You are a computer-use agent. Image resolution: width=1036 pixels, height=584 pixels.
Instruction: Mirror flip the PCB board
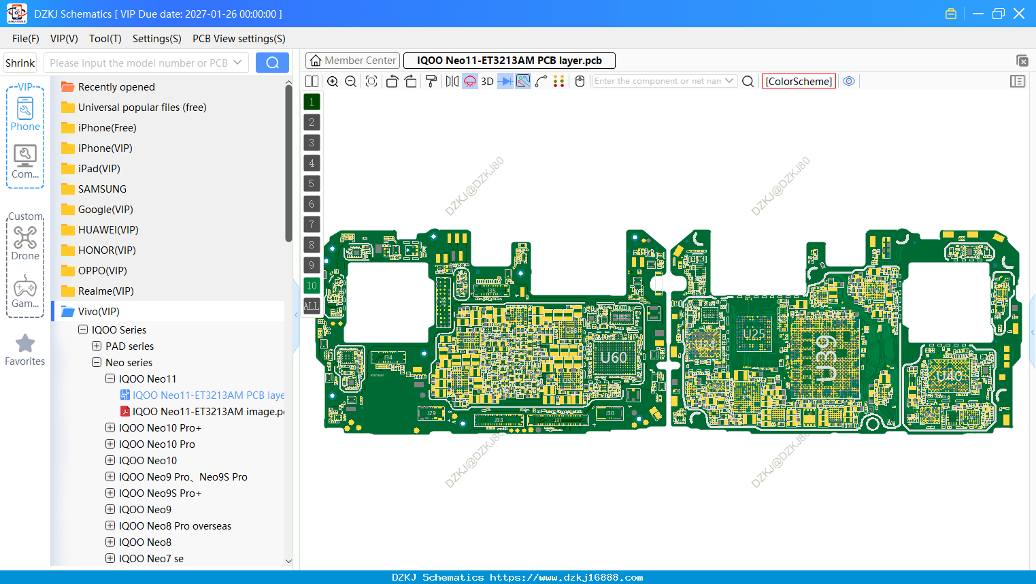coord(452,81)
